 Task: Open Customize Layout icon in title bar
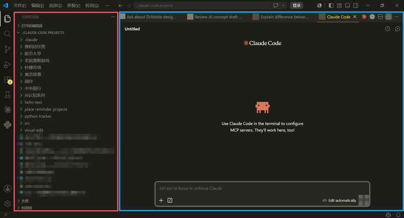[339, 6]
